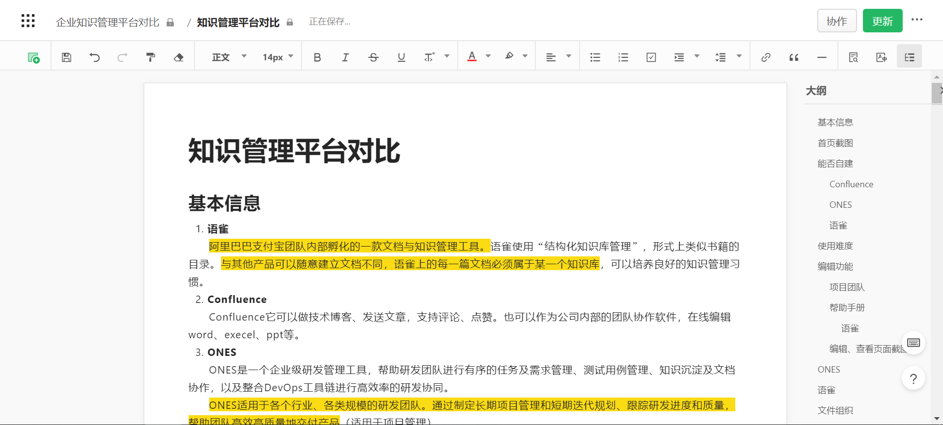Jump to 基本信息 in the outline
The width and height of the screenshot is (943, 425).
pos(835,122)
